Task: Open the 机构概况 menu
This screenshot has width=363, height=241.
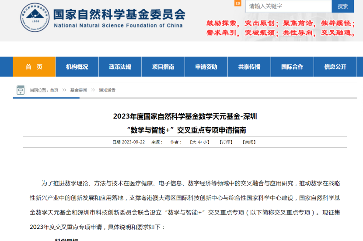Action: (x=77, y=67)
